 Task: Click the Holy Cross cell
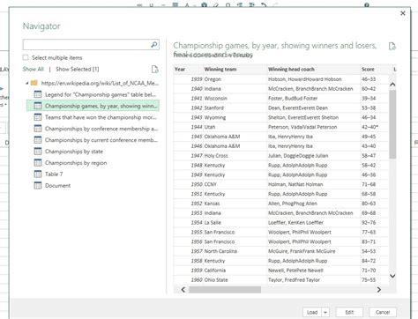235,156
